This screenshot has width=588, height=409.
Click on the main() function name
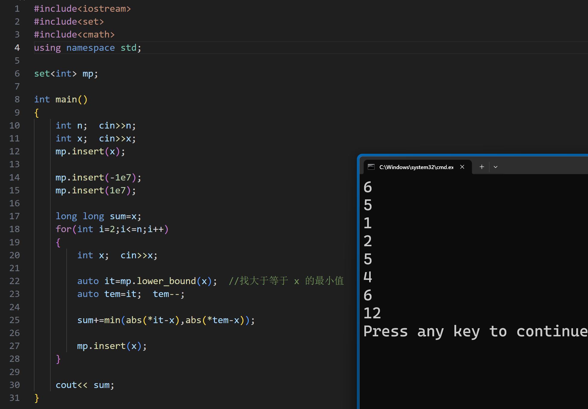click(x=66, y=99)
